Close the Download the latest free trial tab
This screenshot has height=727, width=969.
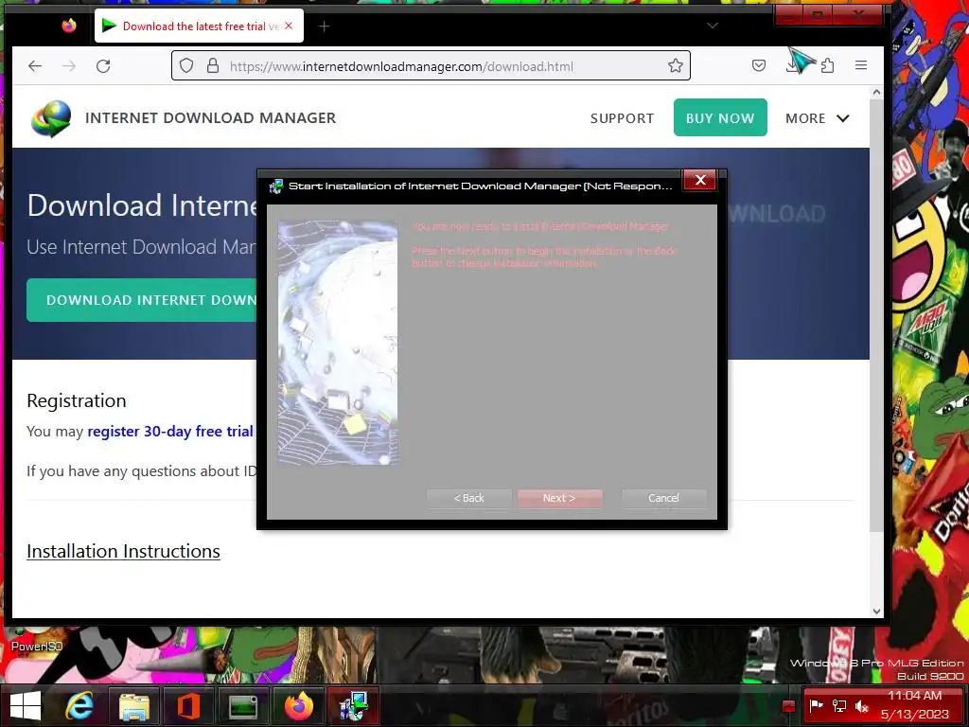click(289, 26)
